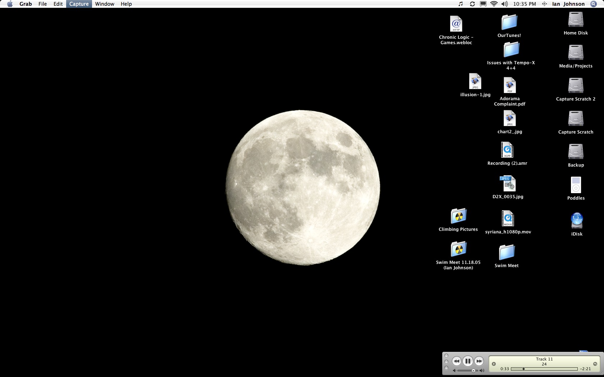Select the Swim Meet folder icon
Viewport: 604px width, 377px height.
(x=507, y=252)
